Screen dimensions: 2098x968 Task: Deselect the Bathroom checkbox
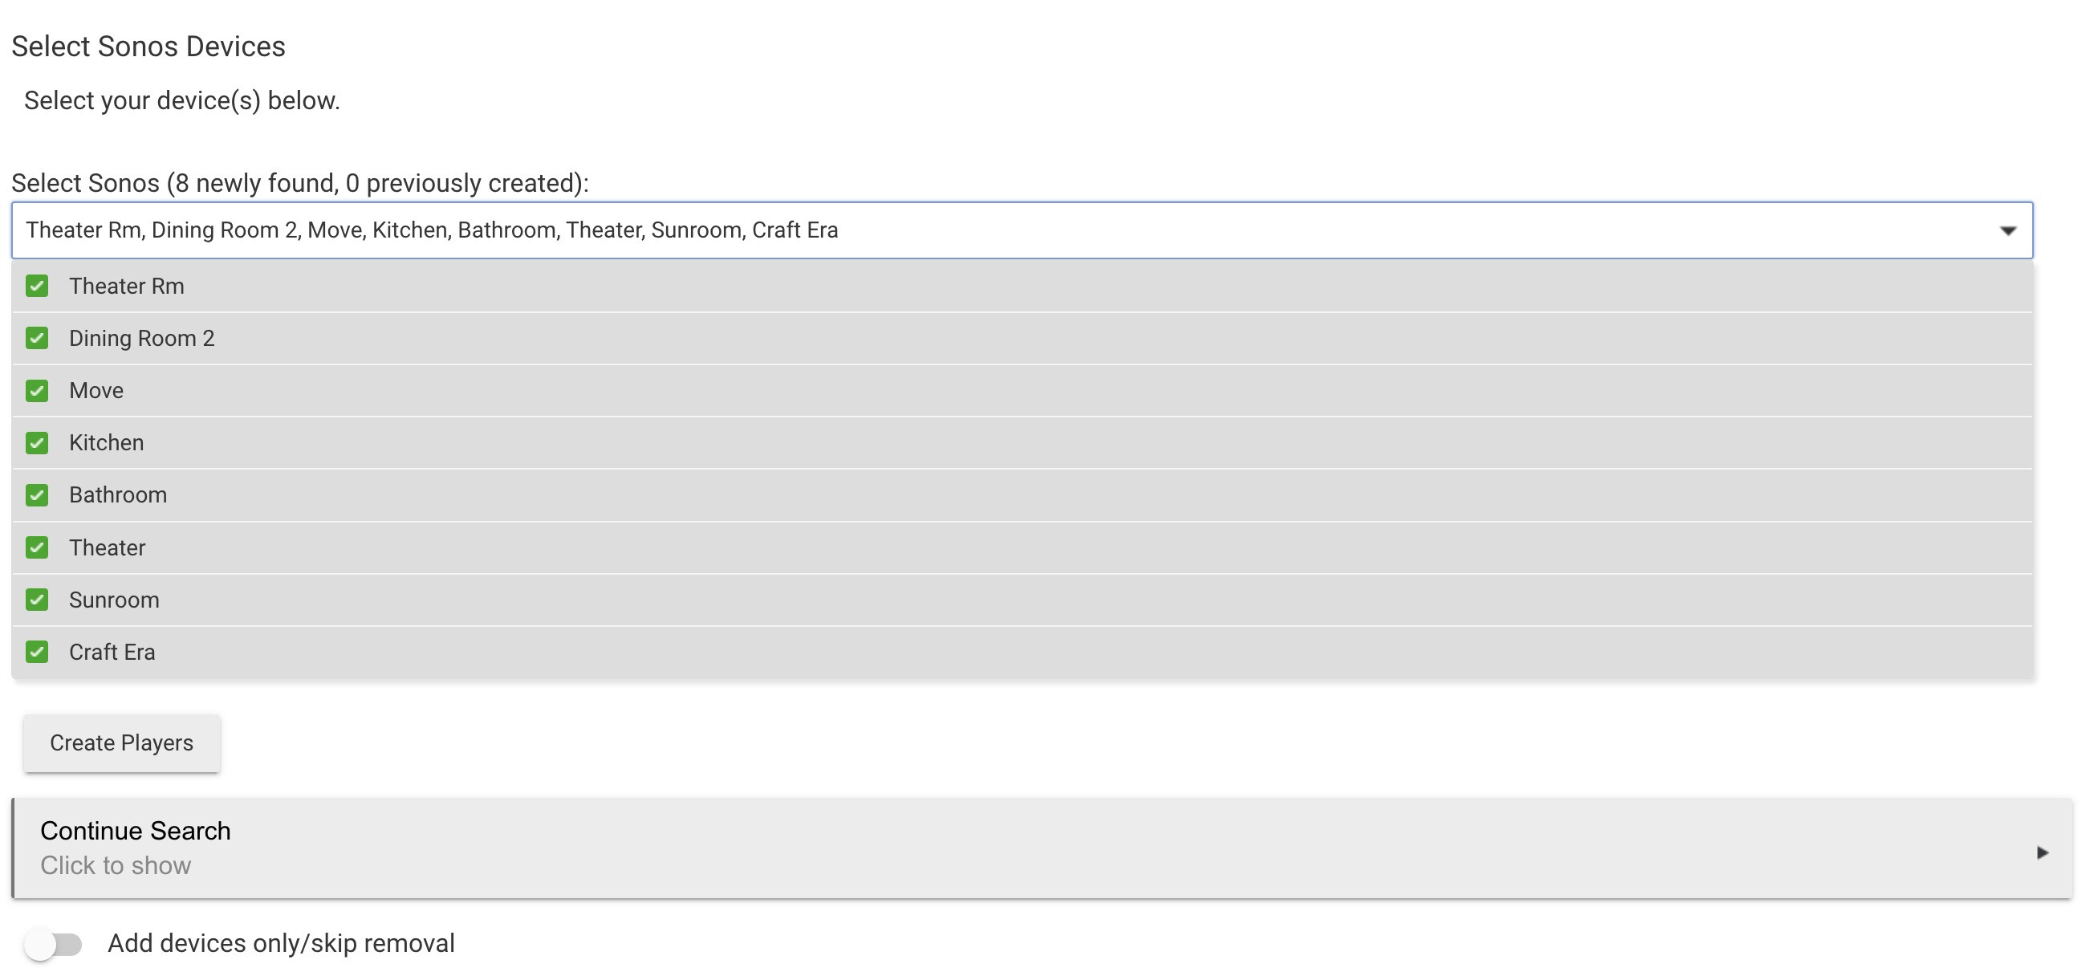37,495
